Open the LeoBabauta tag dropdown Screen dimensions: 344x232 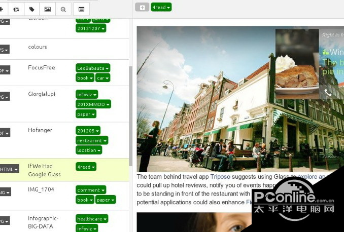93,68
